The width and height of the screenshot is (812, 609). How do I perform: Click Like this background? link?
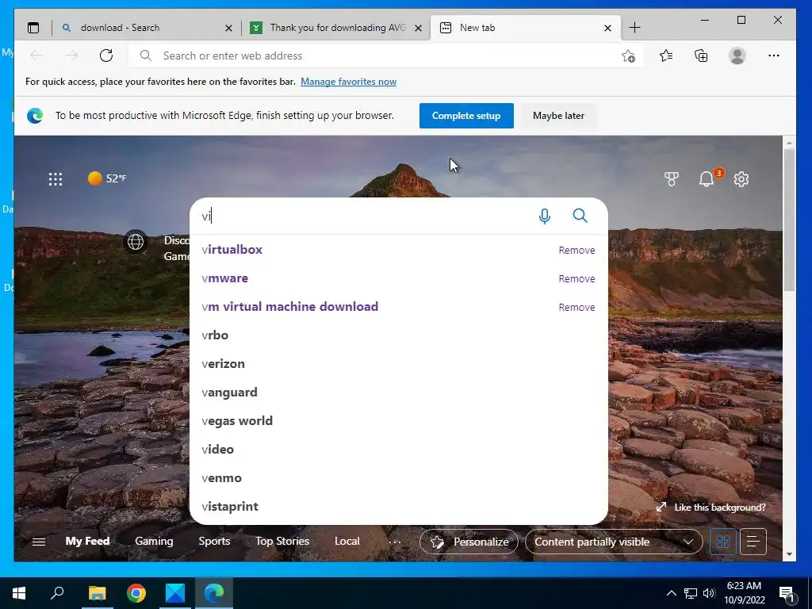(720, 507)
